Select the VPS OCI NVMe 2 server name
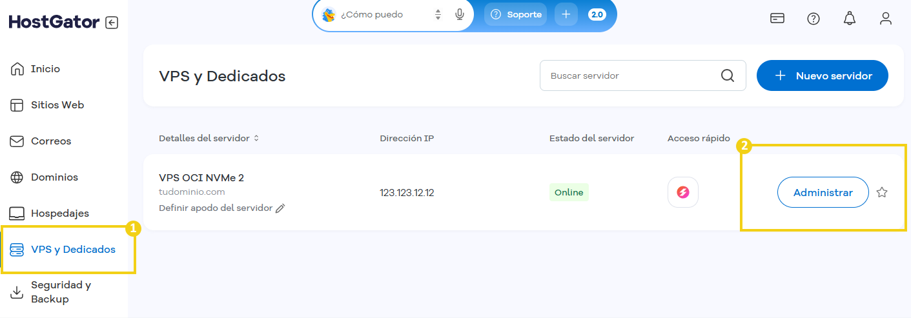 point(201,177)
